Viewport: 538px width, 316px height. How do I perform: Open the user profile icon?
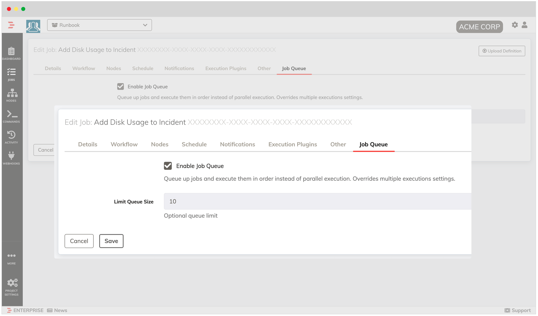pyautogui.click(x=525, y=25)
